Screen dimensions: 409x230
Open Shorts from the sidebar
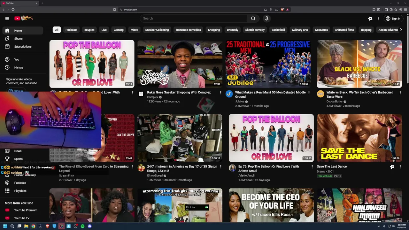tap(22, 39)
